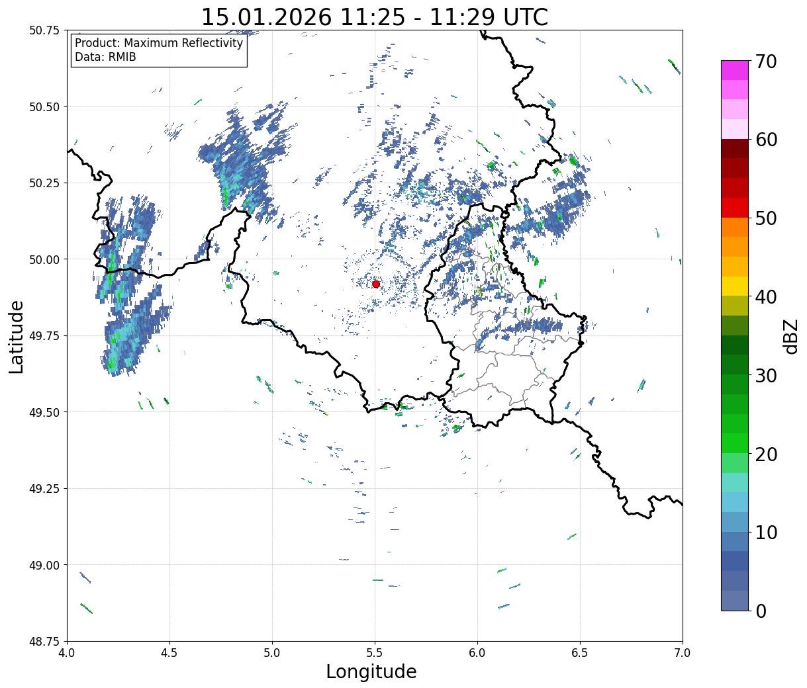Click the colorbar tick value 40

pyautogui.click(x=766, y=296)
